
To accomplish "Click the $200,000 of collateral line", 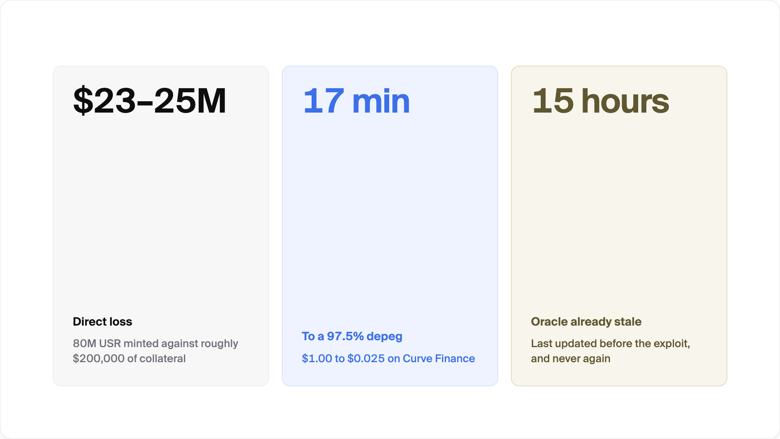I will tap(129, 359).
